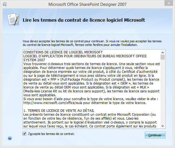Click the 'Vous devez accepter les termes' instruction text
This screenshot has height=148, width=175.
92,43
